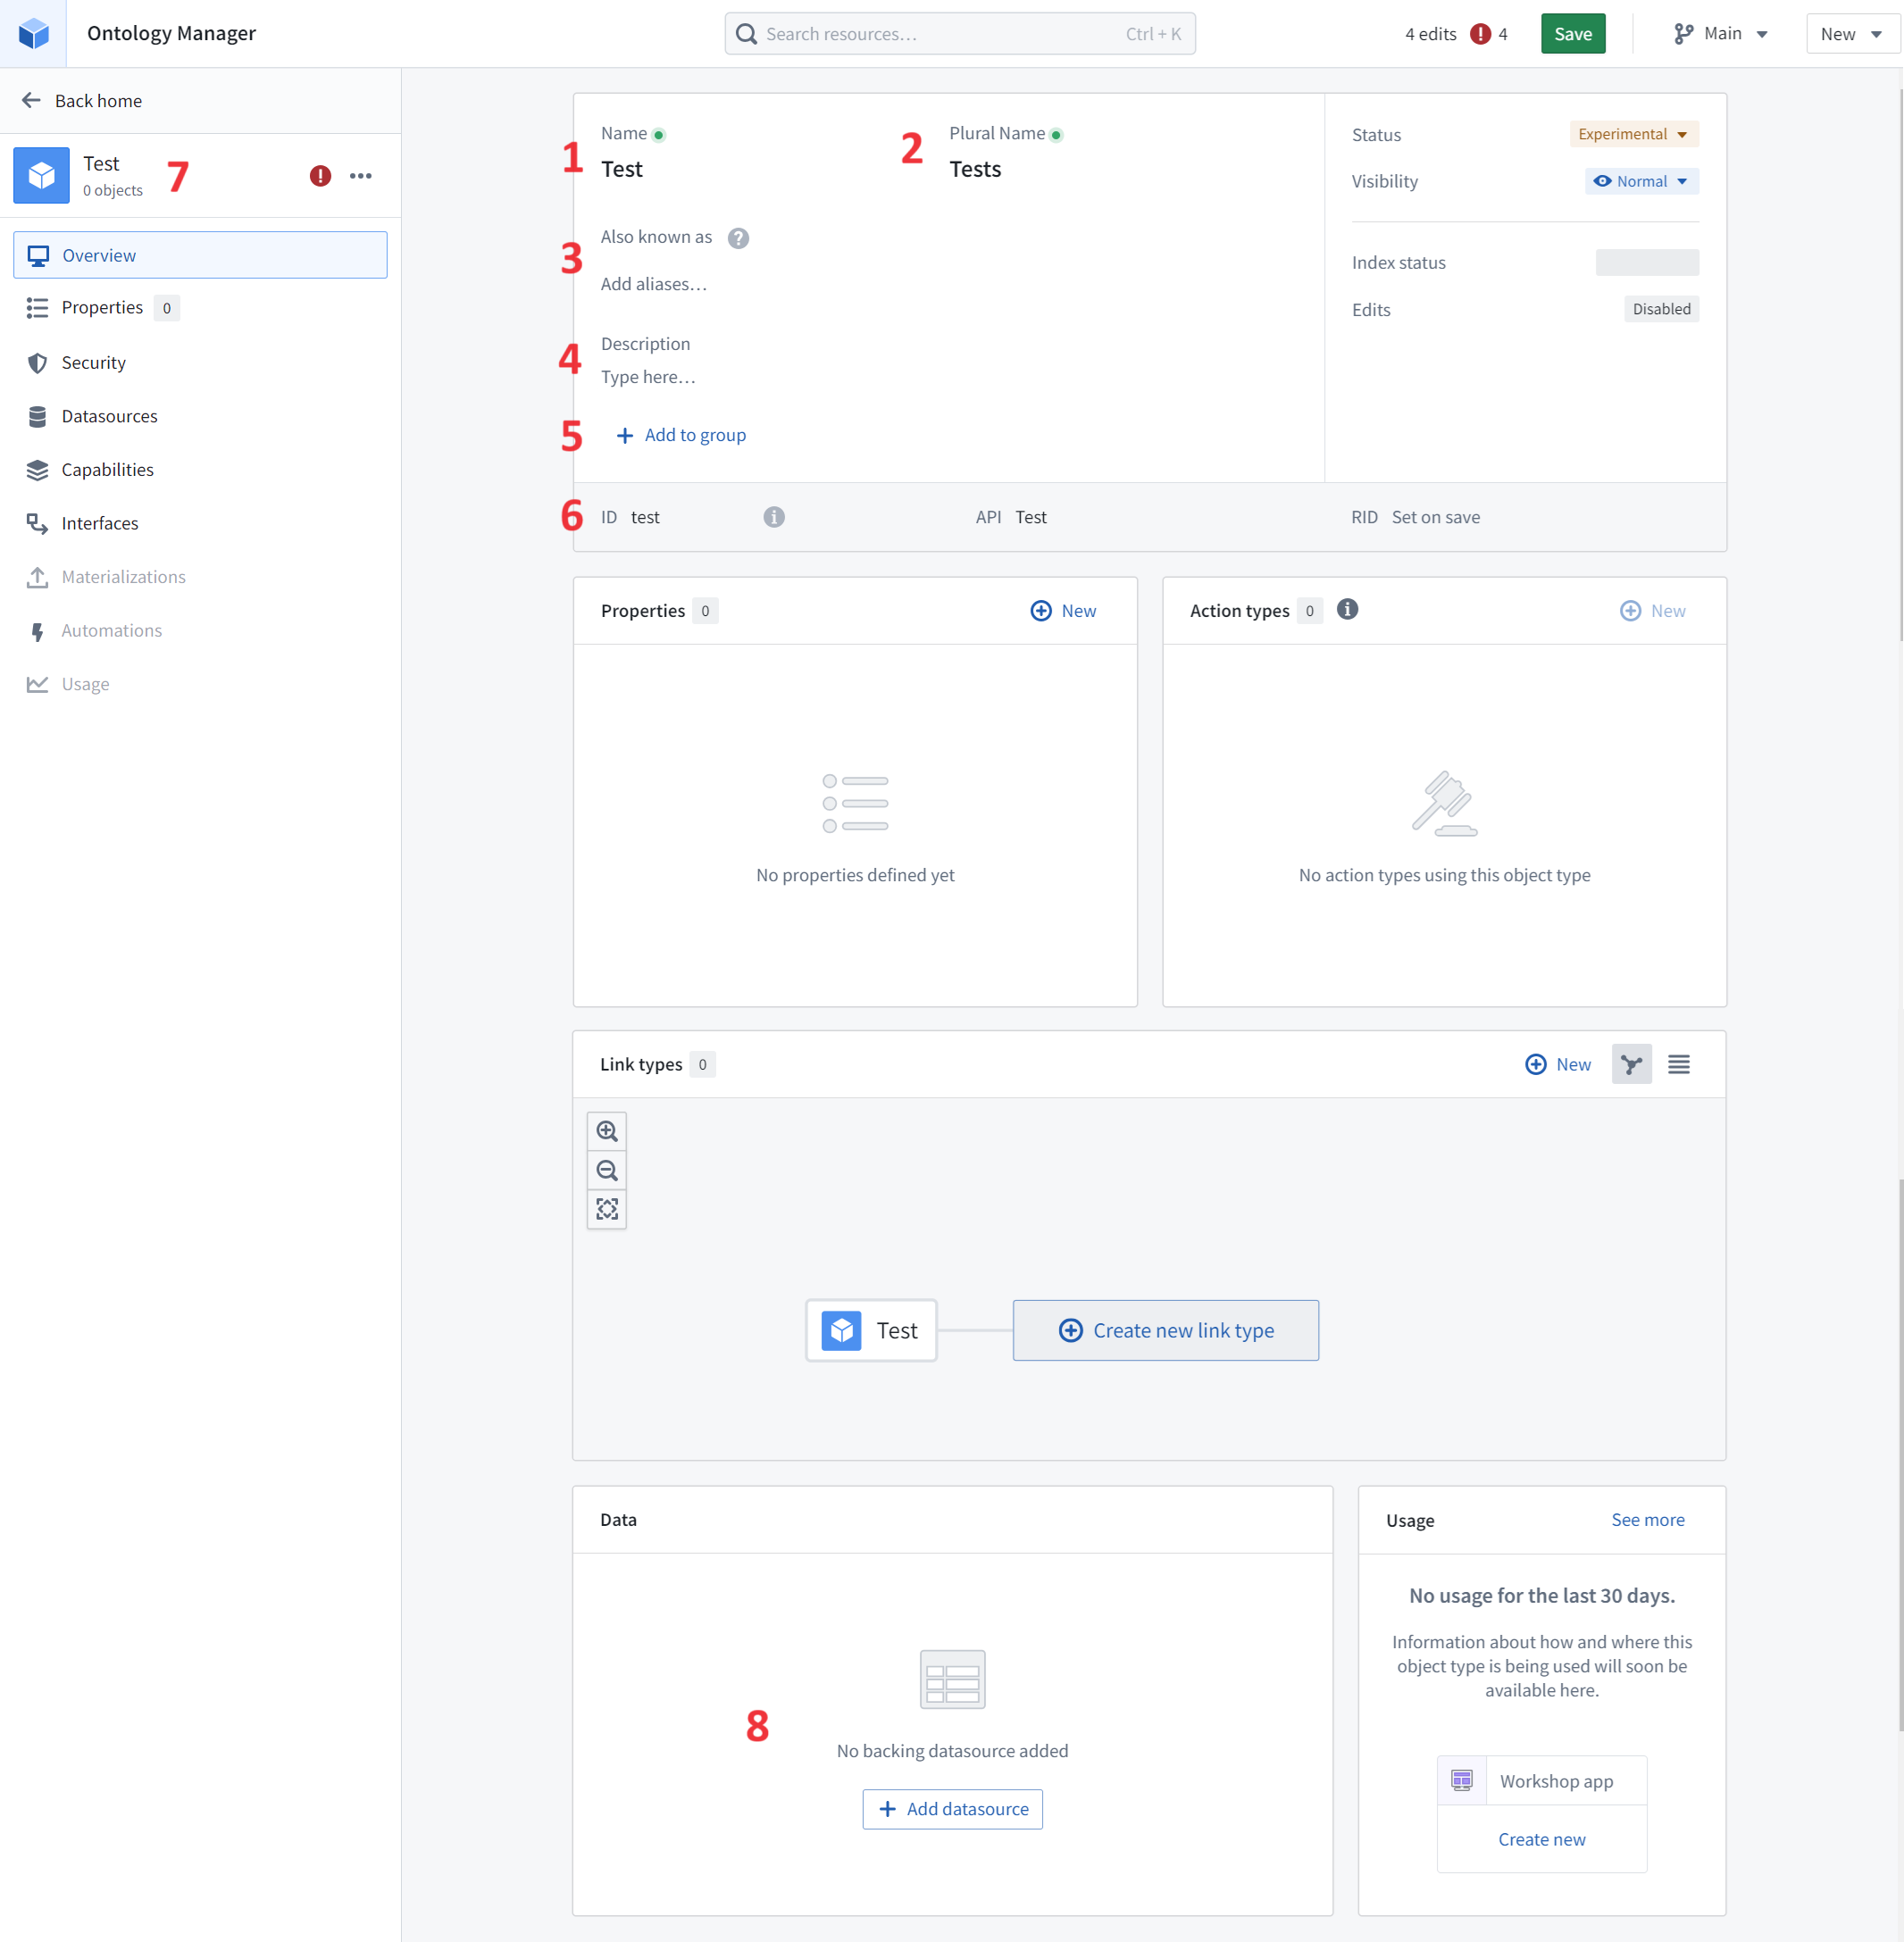This screenshot has height=1942, width=1904.
Task: Open the Status Experimental dropdown
Action: [1633, 134]
